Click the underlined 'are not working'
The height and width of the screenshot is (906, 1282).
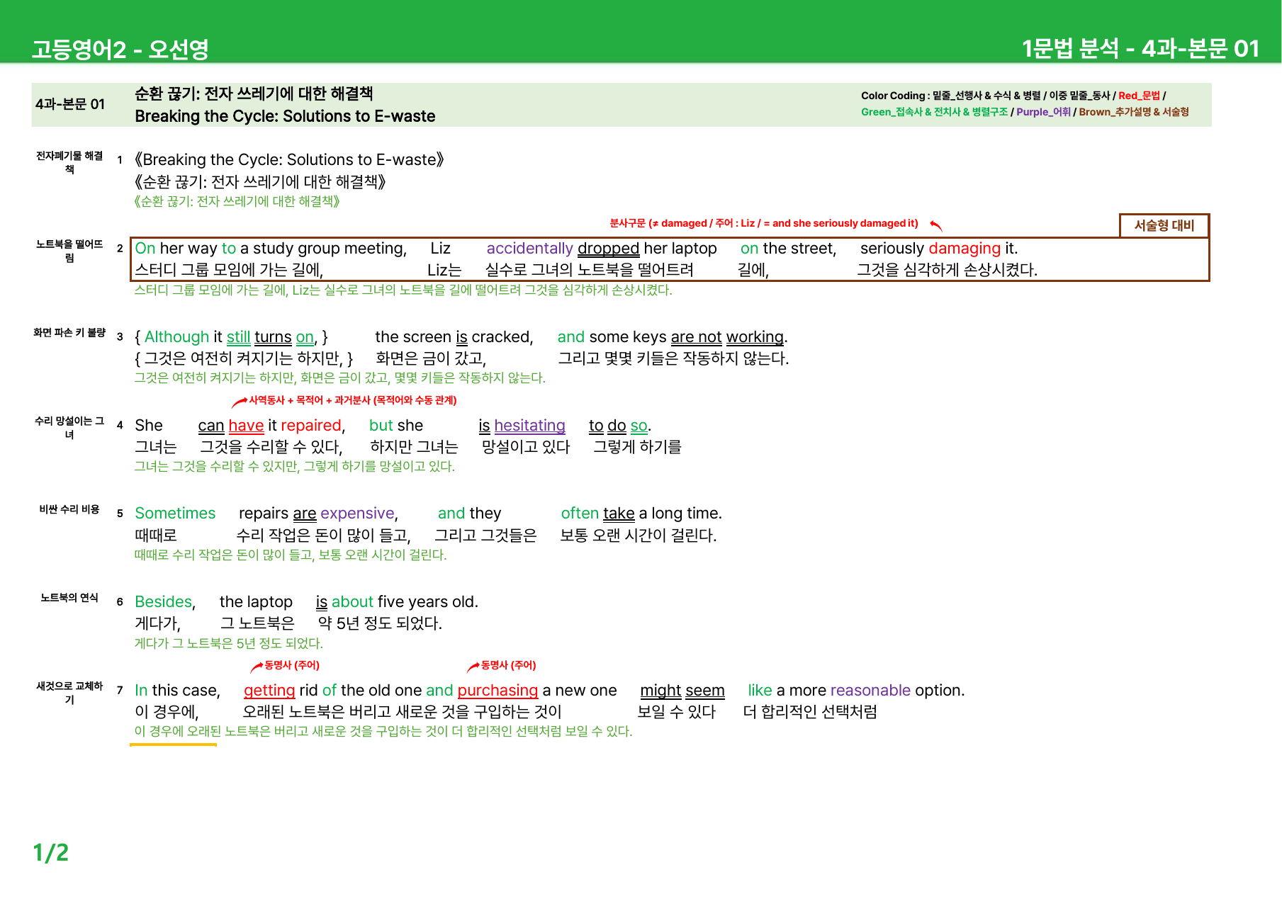coord(727,337)
